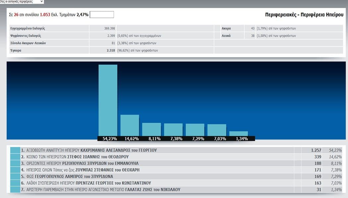This screenshot has width=348, height=198.
Task: Open ΑΡΙΣΤΕΡΗ ΠΑΡΕΜΒΑΣΗ ΓΑΛΑΤΑΣ ΖΩΗΣ entry
Action: click(101, 190)
